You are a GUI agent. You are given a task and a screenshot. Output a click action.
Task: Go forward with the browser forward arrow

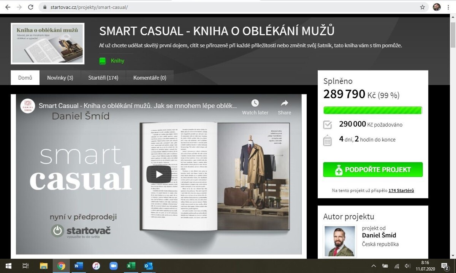pyautogui.click(x=19, y=7)
